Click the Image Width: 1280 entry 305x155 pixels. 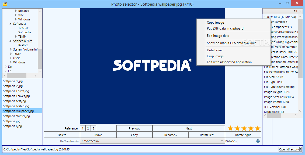coord(276,102)
